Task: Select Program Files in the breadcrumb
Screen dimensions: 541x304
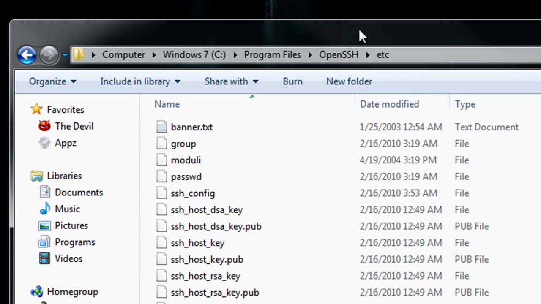Action: [x=272, y=54]
